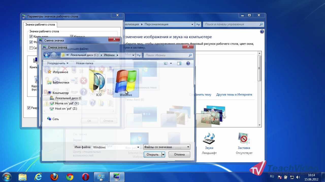Launch Internet Explorer from taskbar
Image resolution: width=325 pixels, height=182 pixels.
(38, 177)
